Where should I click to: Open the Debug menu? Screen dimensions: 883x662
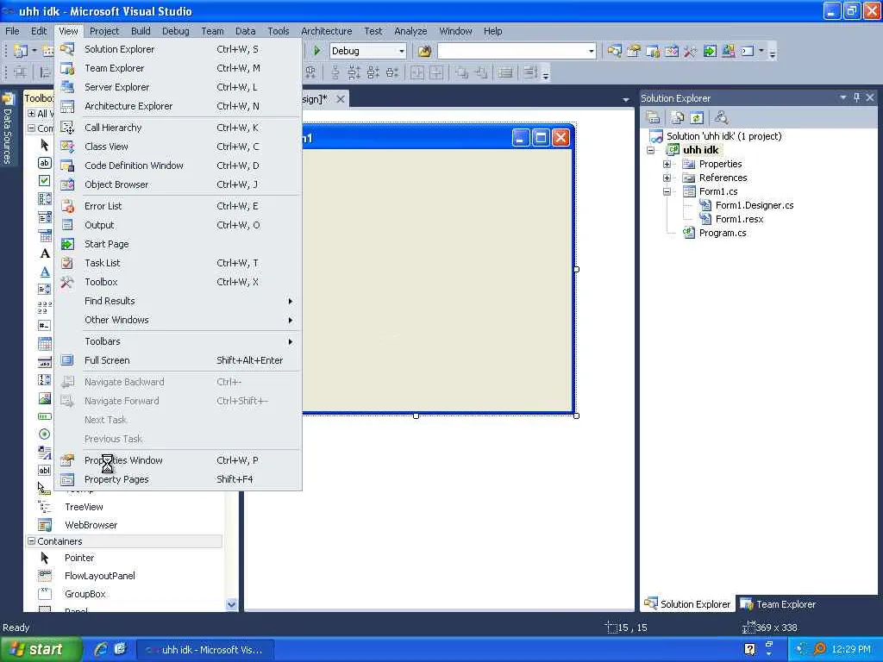tap(176, 31)
